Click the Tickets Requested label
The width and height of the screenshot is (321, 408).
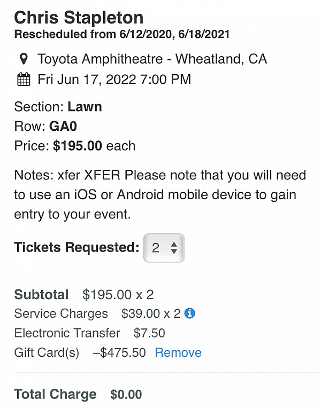click(77, 247)
